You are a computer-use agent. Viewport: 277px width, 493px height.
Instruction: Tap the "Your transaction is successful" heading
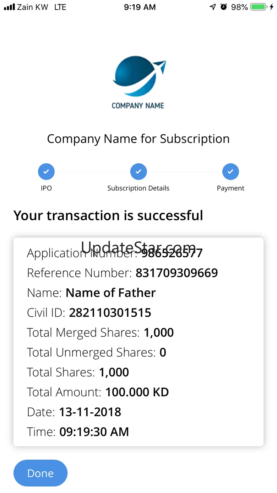[x=108, y=215]
